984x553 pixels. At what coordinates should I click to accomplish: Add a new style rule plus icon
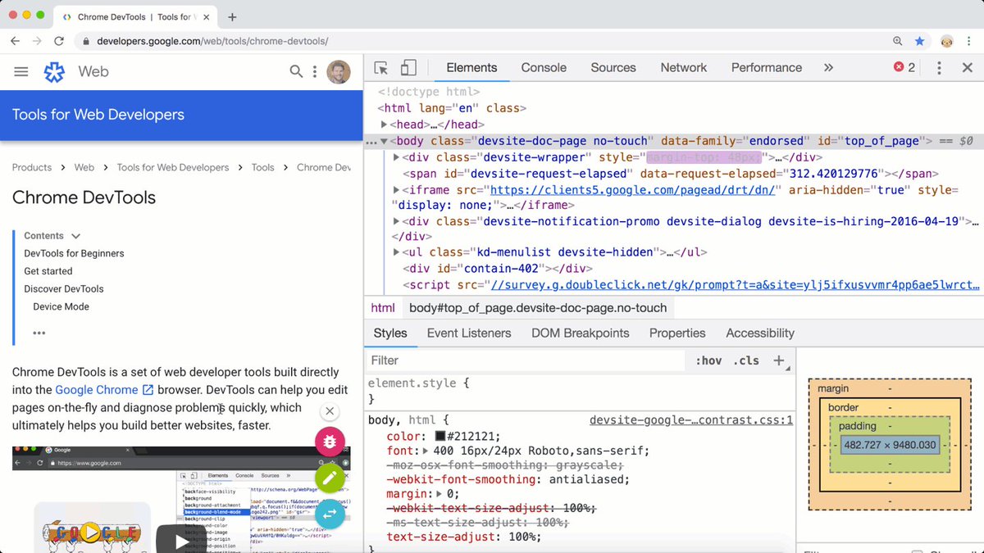pyautogui.click(x=779, y=360)
